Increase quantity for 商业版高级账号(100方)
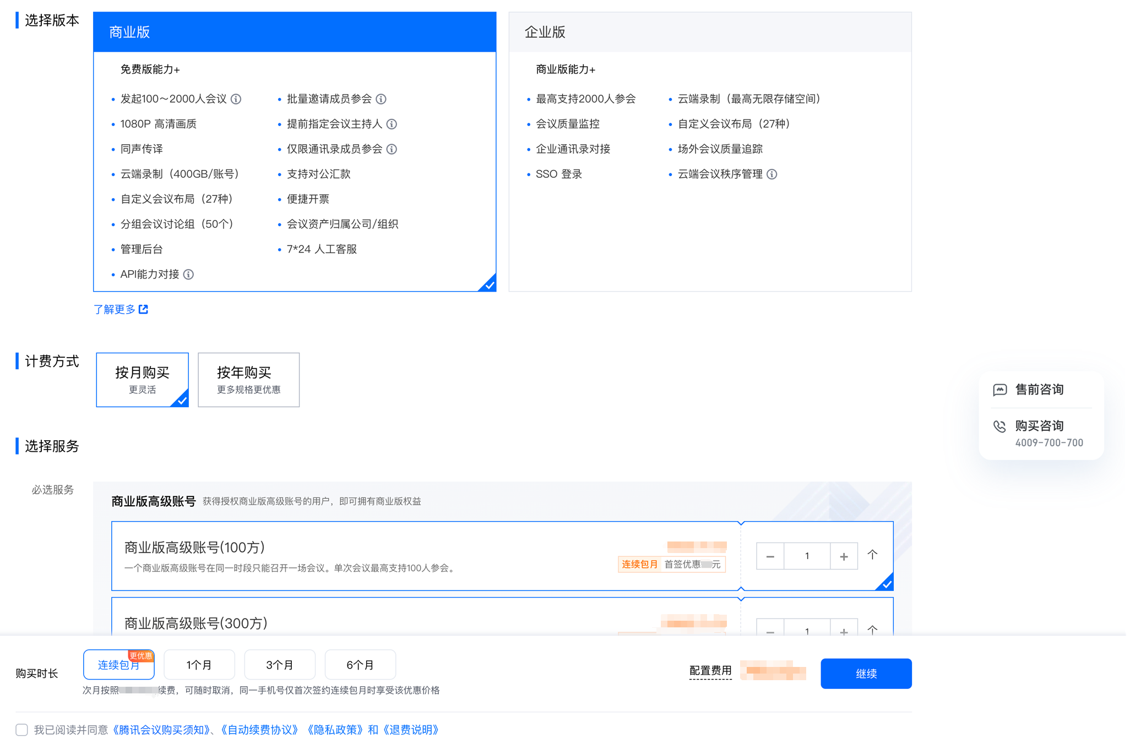Viewport: 1130px width, 744px height. click(x=844, y=556)
